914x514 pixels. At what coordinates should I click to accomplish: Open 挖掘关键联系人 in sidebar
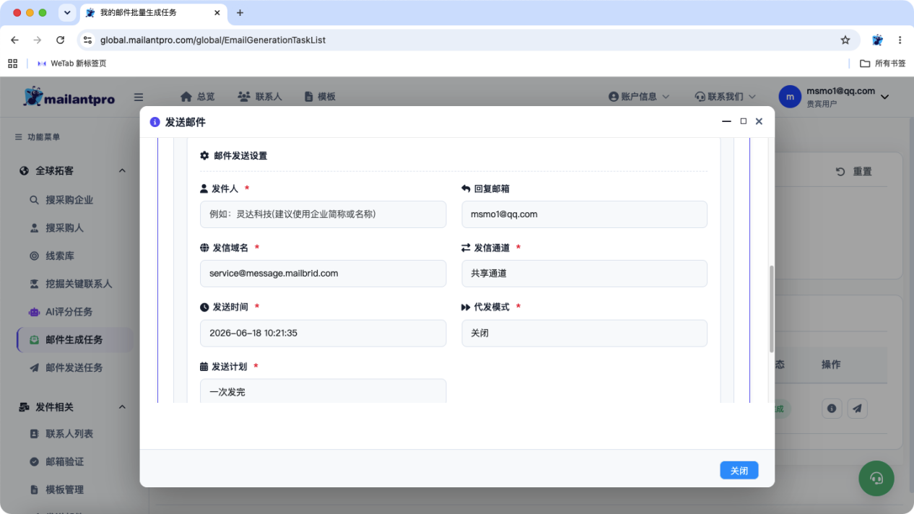79,284
